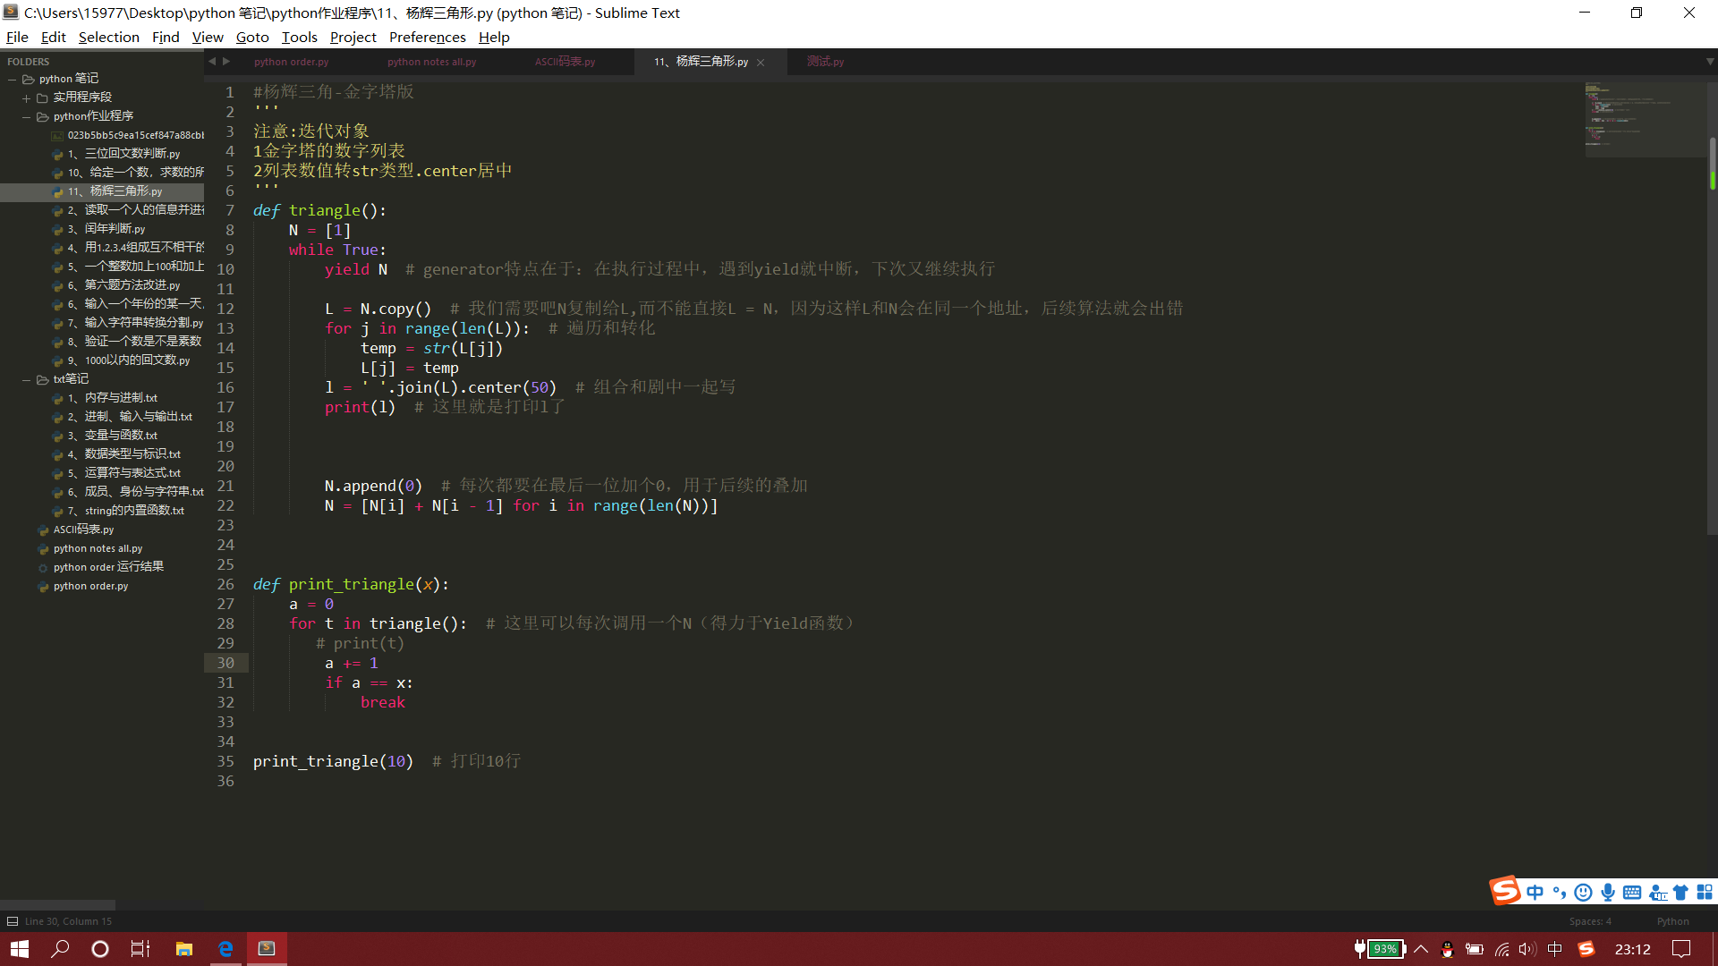Open the Tools menu
Viewport: 1718px width, 966px height.
(299, 37)
